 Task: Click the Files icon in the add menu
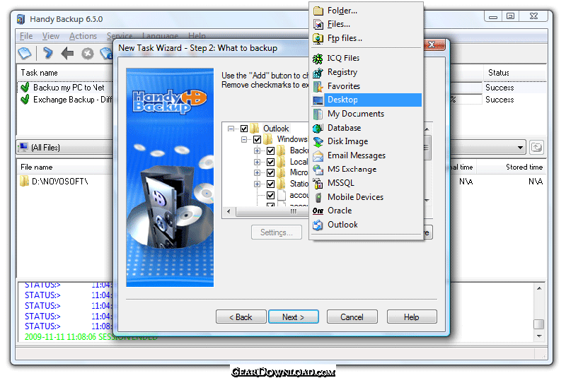coord(318,25)
